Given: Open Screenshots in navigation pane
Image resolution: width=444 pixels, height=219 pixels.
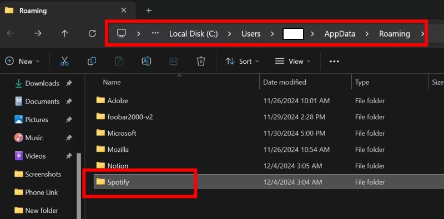Looking at the screenshot, I should click(x=43, y=174).
